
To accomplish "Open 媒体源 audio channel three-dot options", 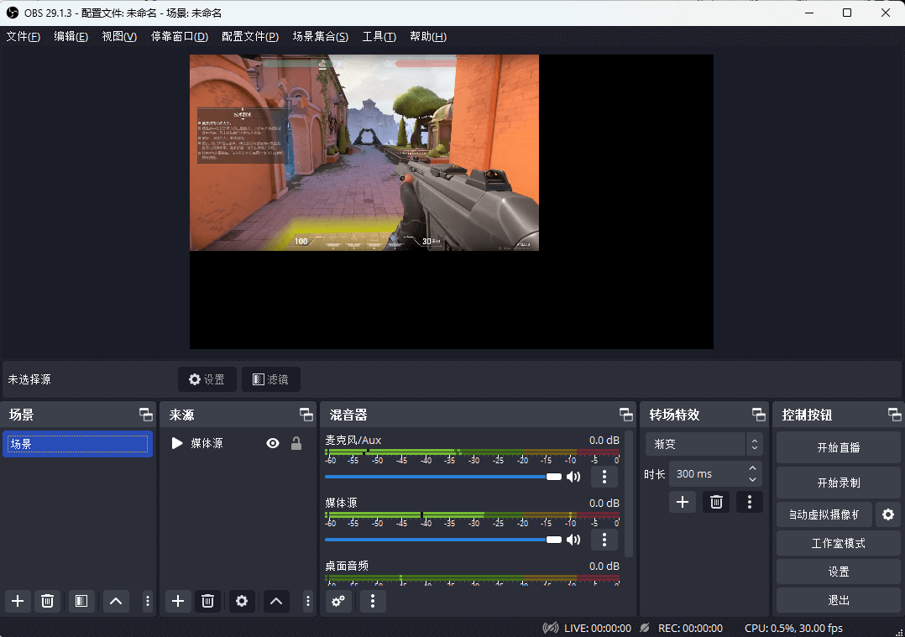I will coord(604,540).
